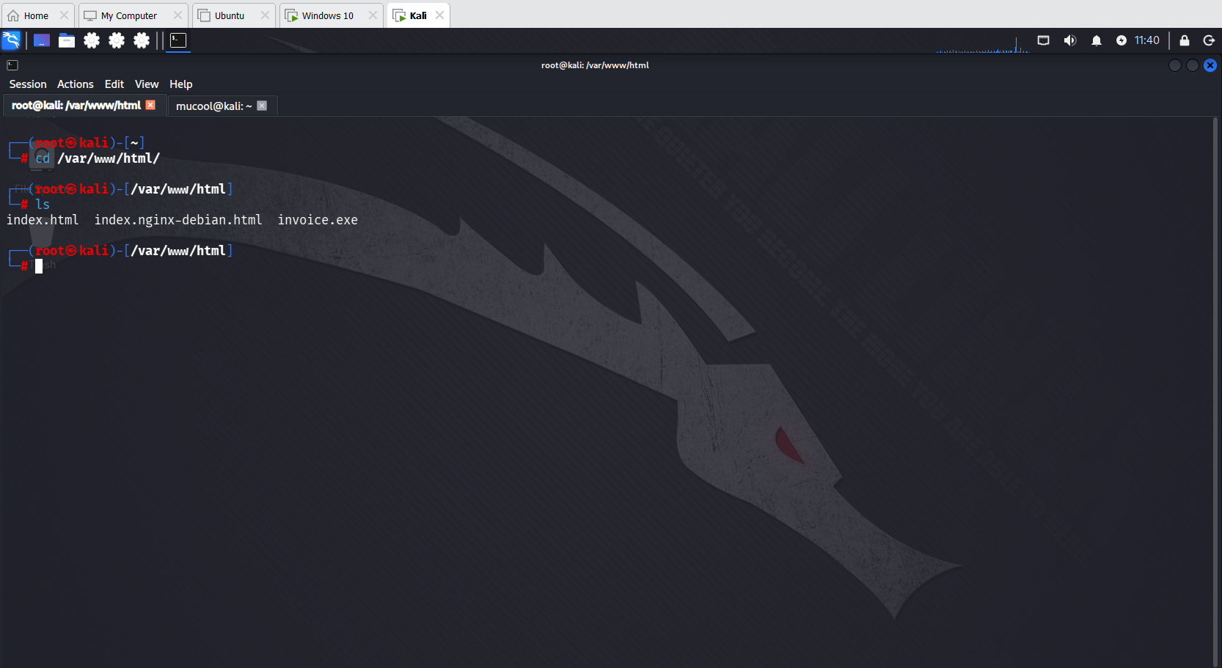Image resolution: width=1222 pixels, height=668 pixels.
Task: Maximize the terminal window
Action: pyautogui.click(x=1193, y=65)
